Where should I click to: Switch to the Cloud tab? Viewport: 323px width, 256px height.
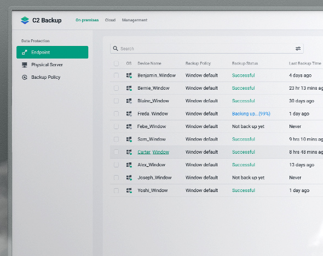click(x=110, y=20)
